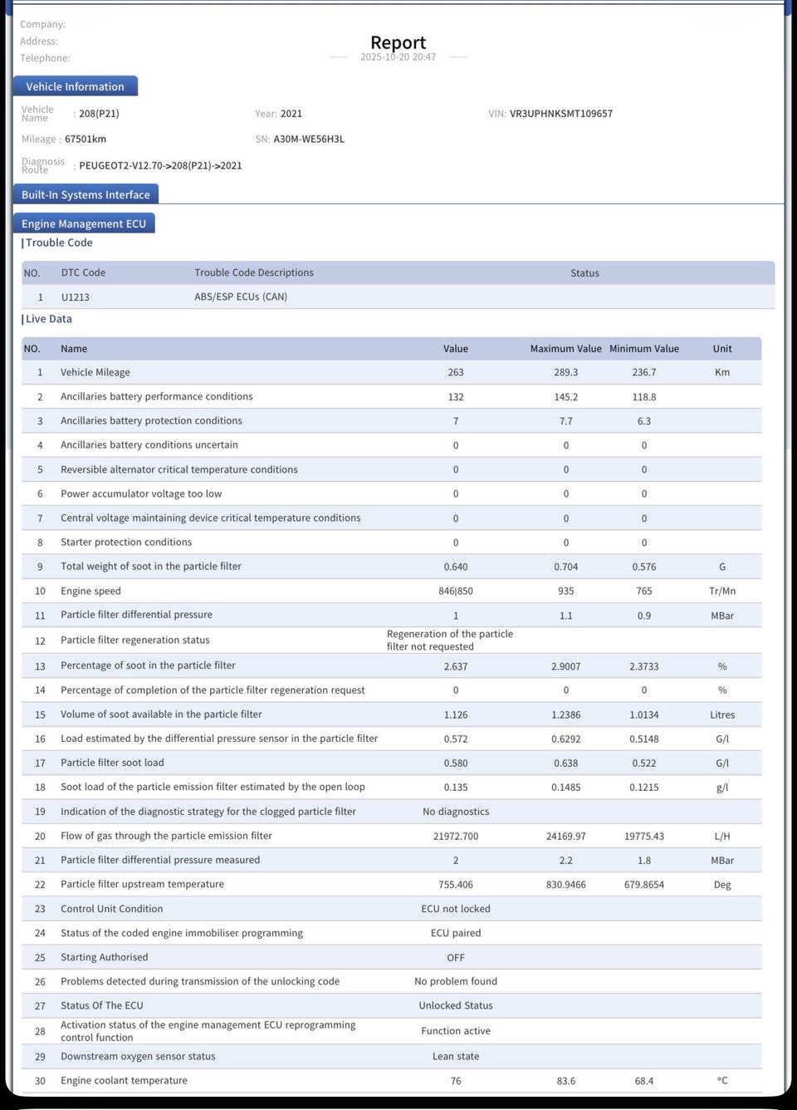This screenshot has height=1110, width=797.
Task: Click the Unit column header
Action: [x=722, y=349]
